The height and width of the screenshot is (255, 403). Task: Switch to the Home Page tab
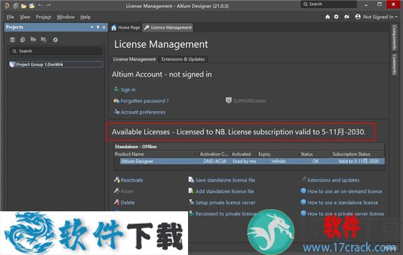click(x=126, y=28)
